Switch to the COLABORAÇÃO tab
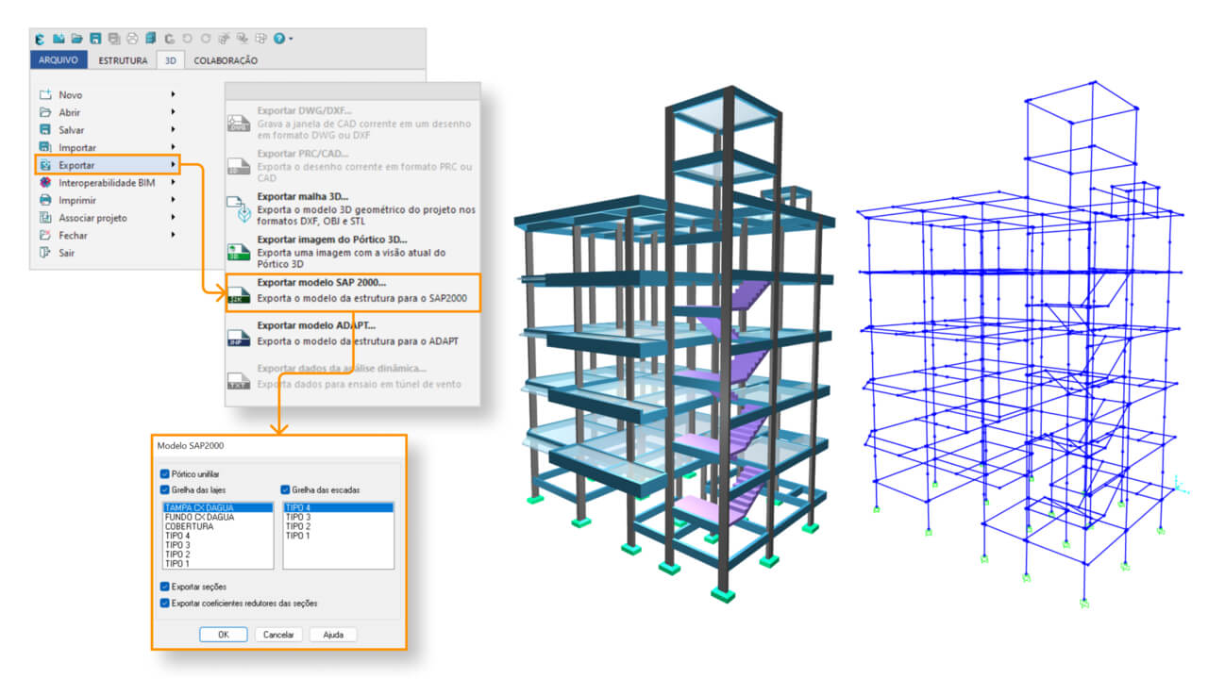The width and height of the screenshot is (1208, 679). 226,60
